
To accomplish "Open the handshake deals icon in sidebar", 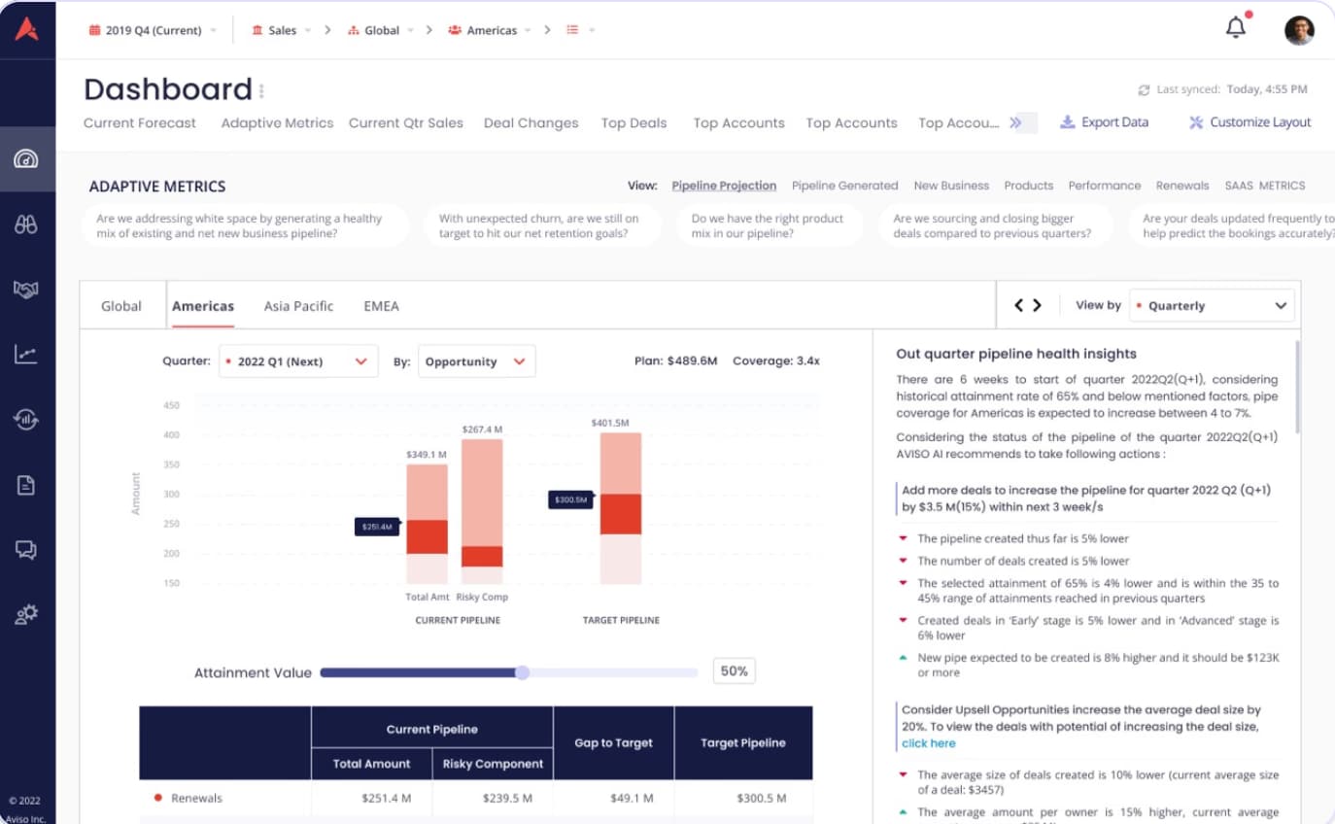I will click(x=26, y=290).
